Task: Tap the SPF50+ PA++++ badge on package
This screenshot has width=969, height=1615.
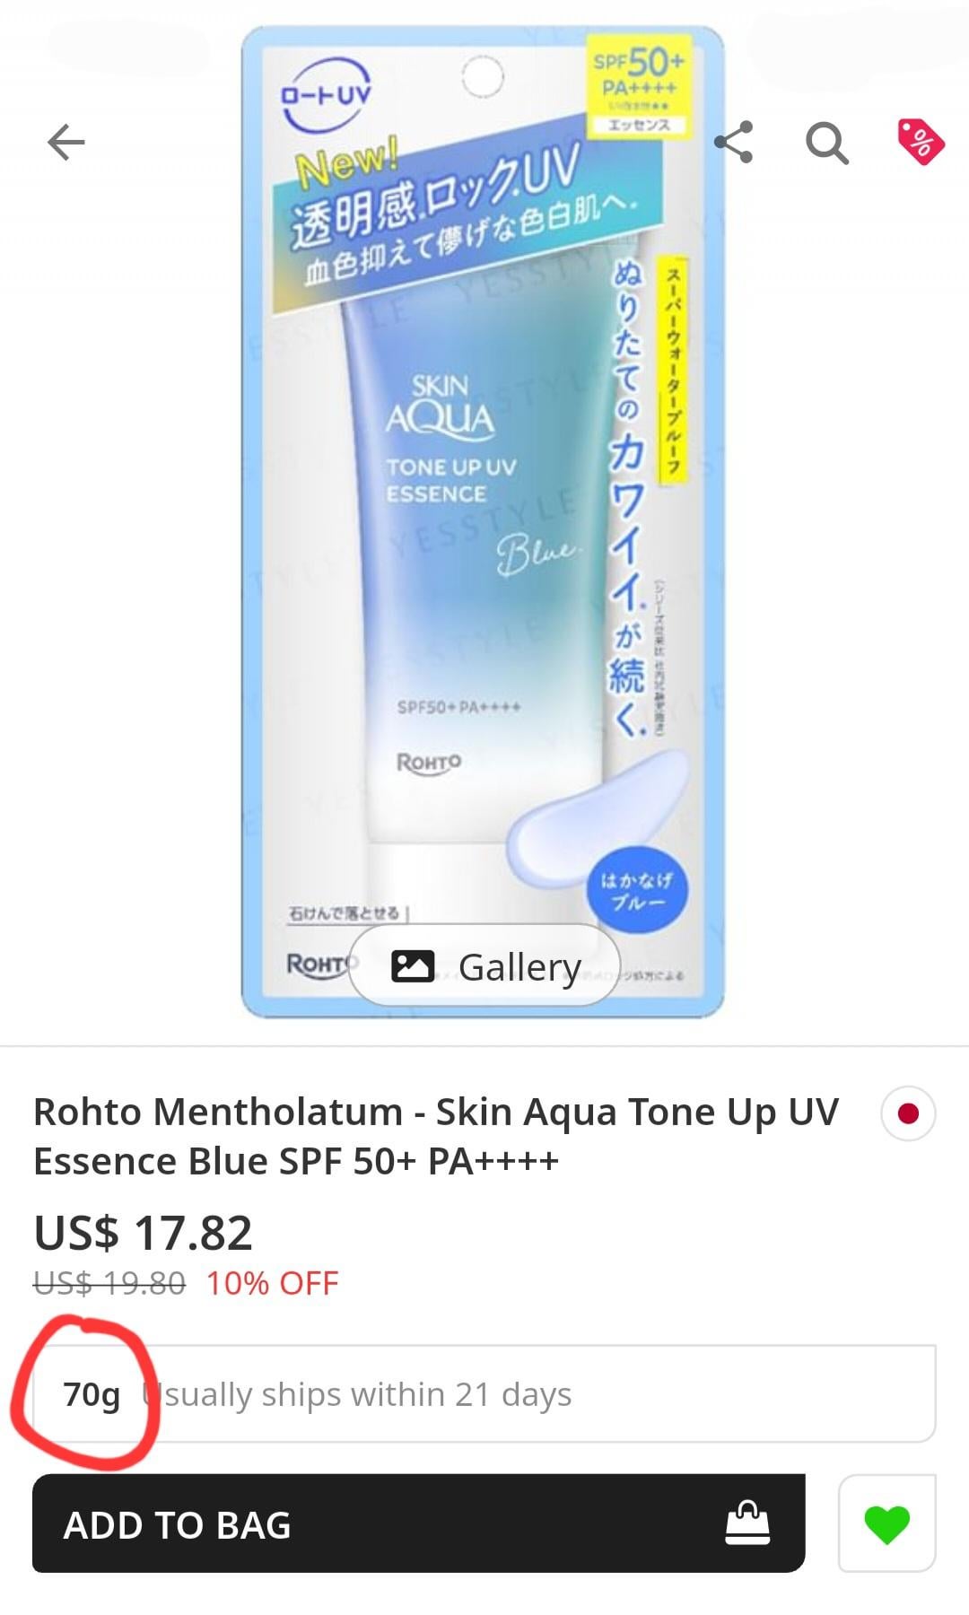Action: pyautogui.click(x=639, y=85)
